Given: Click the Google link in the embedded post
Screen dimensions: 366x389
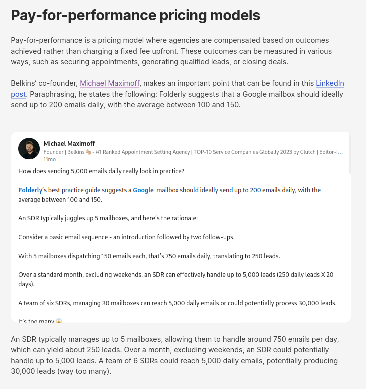Looking at the screenshot, I should 143,190.
